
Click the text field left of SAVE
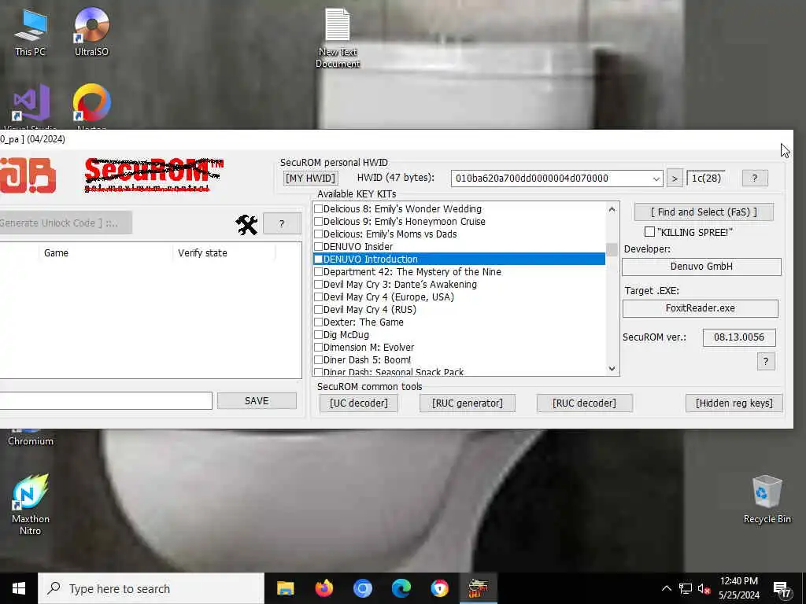pos(106,401)
